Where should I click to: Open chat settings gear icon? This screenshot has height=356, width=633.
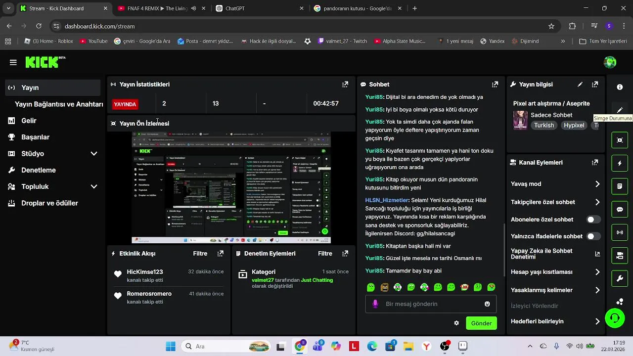click(x=456, y=323)
